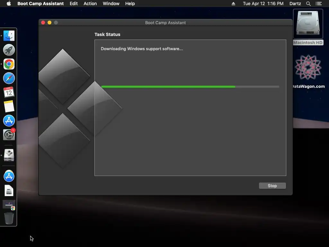Open Finder from the Dock
The image size is (329, 247).
(x=9, y=36)
